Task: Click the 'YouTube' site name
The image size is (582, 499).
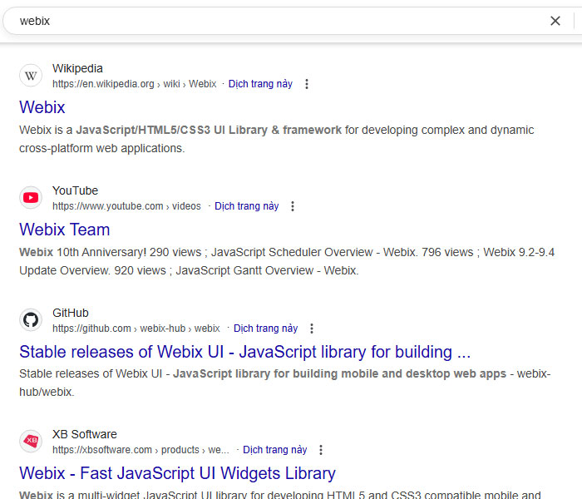Action: (76, 190)
